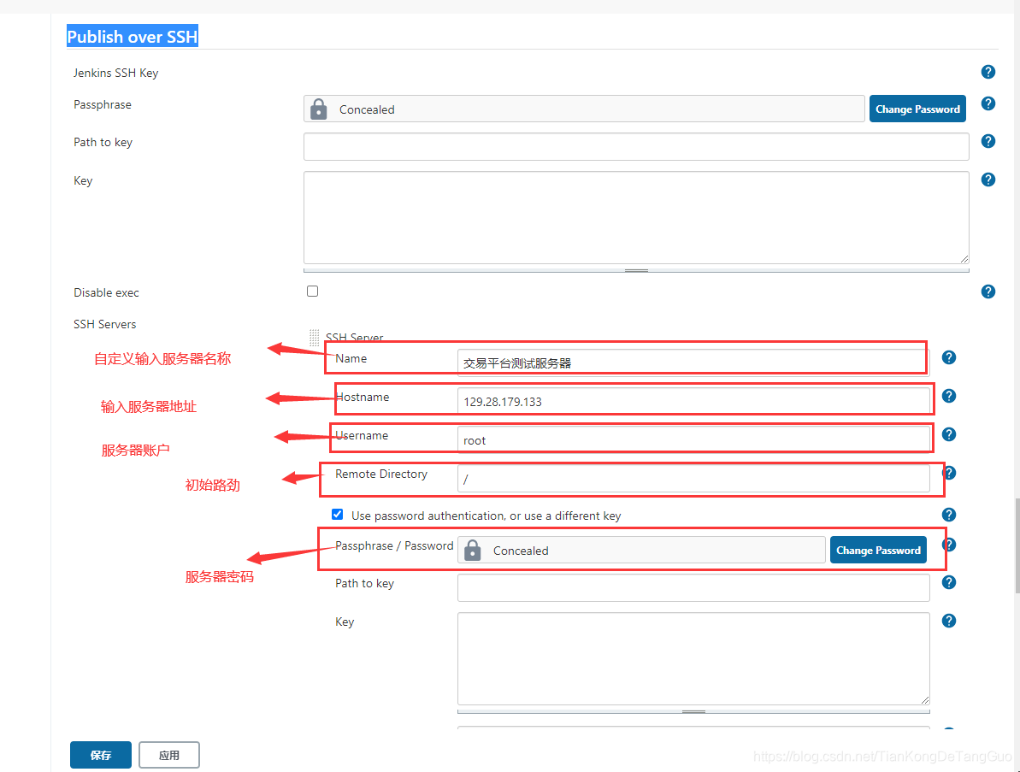Viewport: 1020px width, 772px height.
Task: Click the SSH Servers label
Action: [x=104, y=324]
